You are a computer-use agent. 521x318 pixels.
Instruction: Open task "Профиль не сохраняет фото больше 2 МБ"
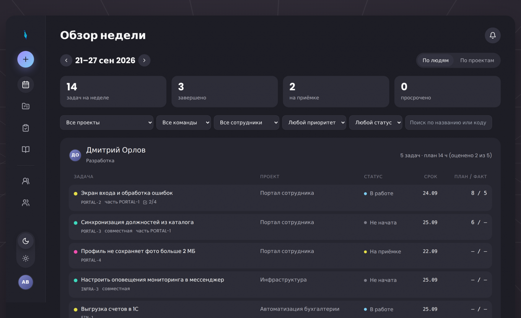(x=138, y=251)
